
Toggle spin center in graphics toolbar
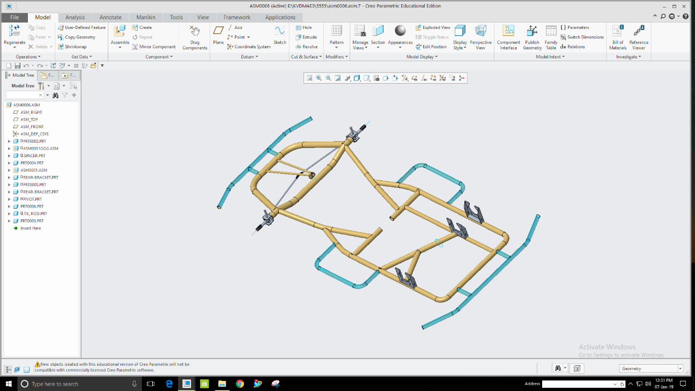click(462, 78)
